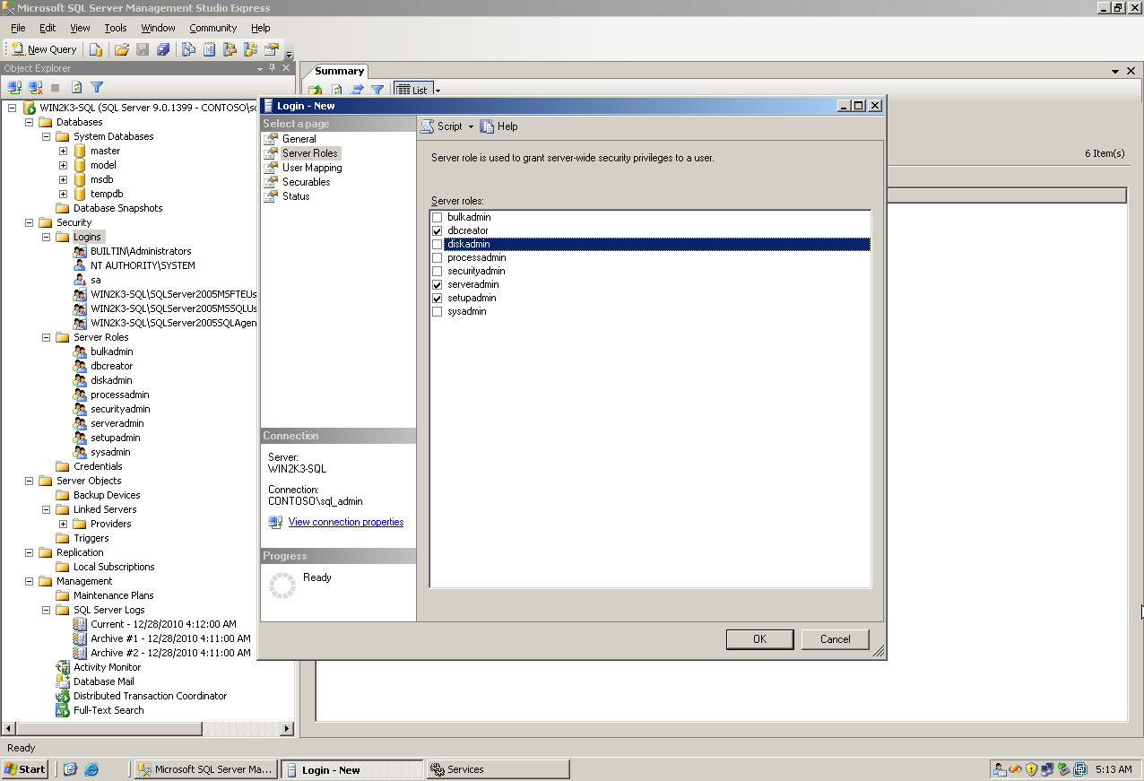Enable the sysadmin server role
The width and height of the screenshot is (1144, 781).
[438, 311]
